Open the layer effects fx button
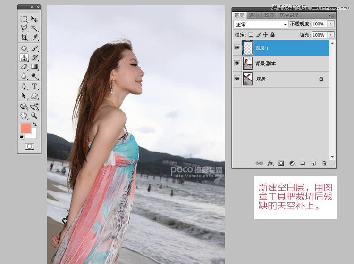 (x=271, y=163)
